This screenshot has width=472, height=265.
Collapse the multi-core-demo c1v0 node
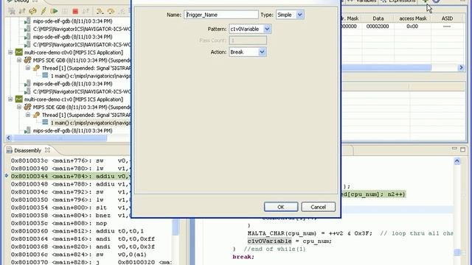(x=10, y=99)
